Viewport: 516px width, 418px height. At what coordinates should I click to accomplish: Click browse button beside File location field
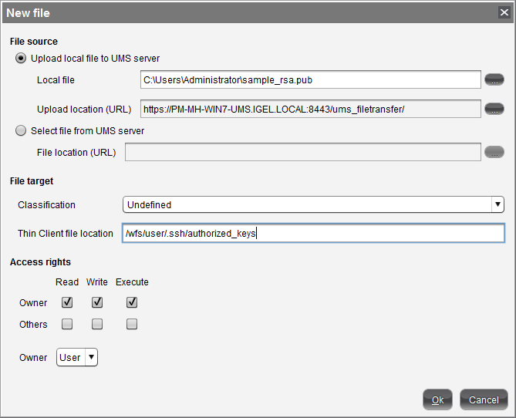[x=494, y=152]
